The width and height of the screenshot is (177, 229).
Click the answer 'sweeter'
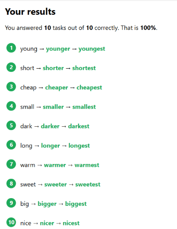point(56,184)
